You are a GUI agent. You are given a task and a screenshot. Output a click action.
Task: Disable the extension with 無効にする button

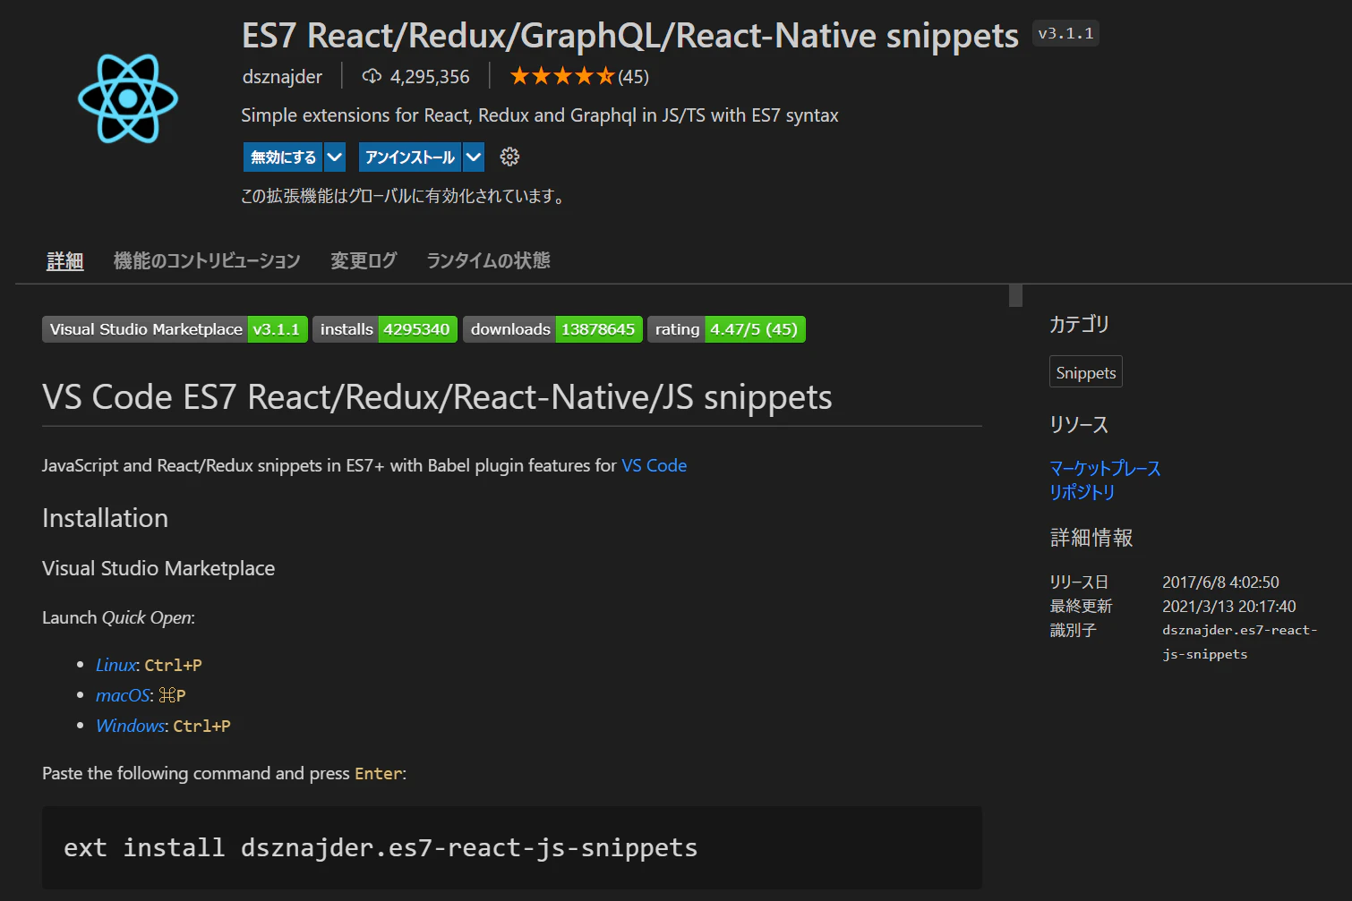click(x=283, y=157)
